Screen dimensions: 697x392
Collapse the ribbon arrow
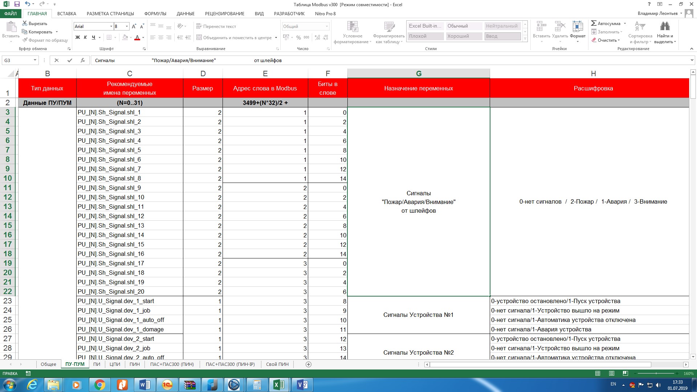[692, 49]
